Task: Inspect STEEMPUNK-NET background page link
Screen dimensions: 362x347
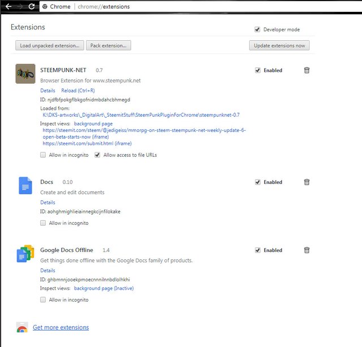Action: click(x=93, y=123)
